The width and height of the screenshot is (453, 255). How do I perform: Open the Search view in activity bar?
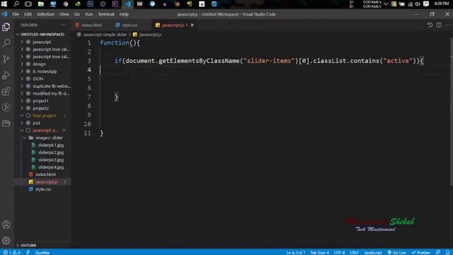[6, 43]
